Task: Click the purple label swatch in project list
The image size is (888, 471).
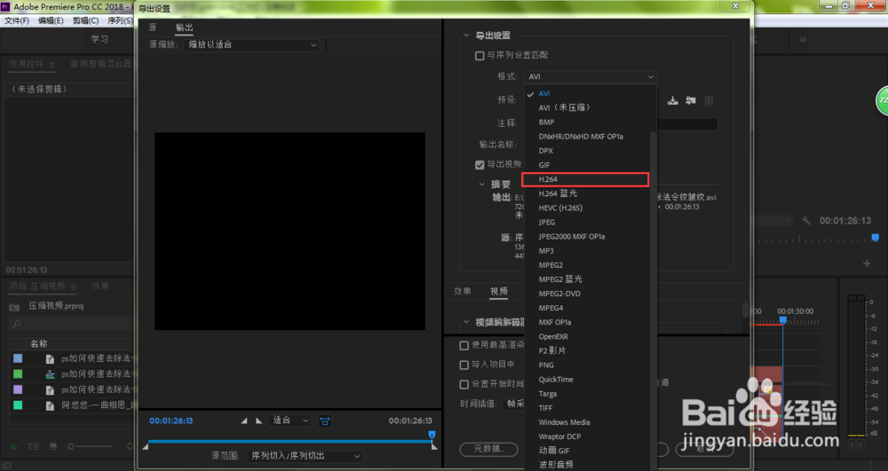Action: click(x=18, y=389)
